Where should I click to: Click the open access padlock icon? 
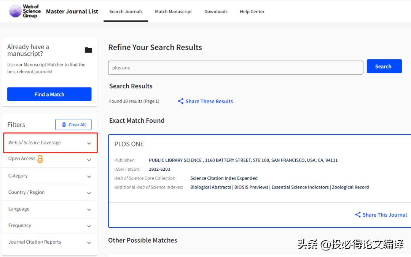(40, 159)
